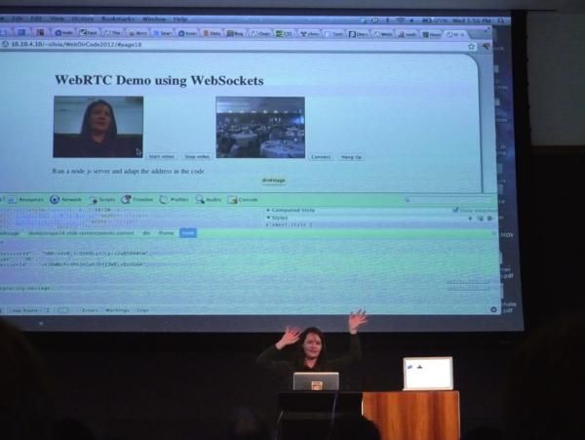Filter console by Warnings
This screenshot has height=440, width=585.
(x=118, y=310)
